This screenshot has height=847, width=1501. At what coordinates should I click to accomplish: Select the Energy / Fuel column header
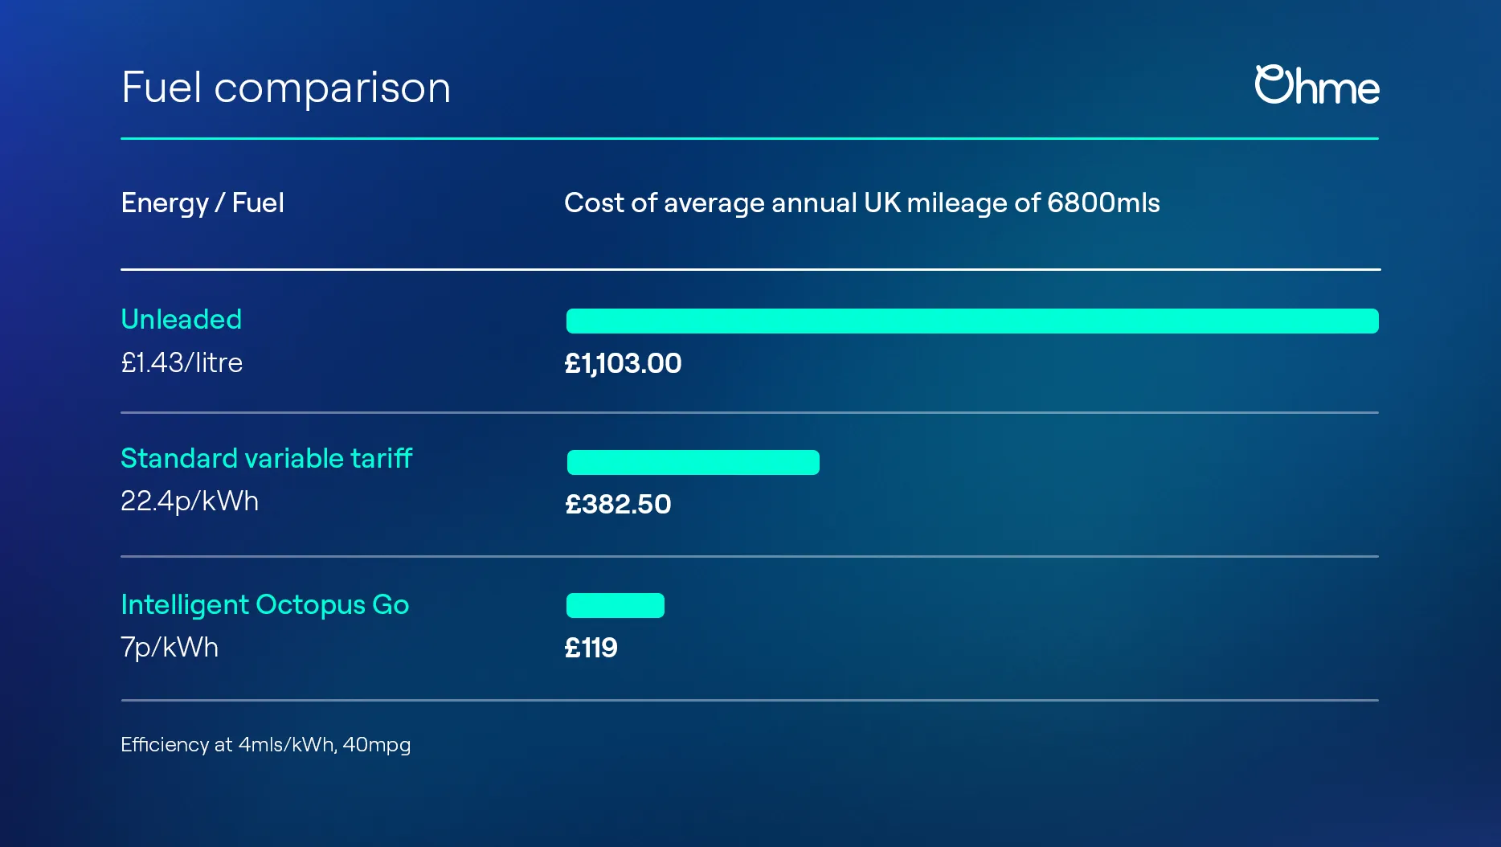tap(202, 203)
